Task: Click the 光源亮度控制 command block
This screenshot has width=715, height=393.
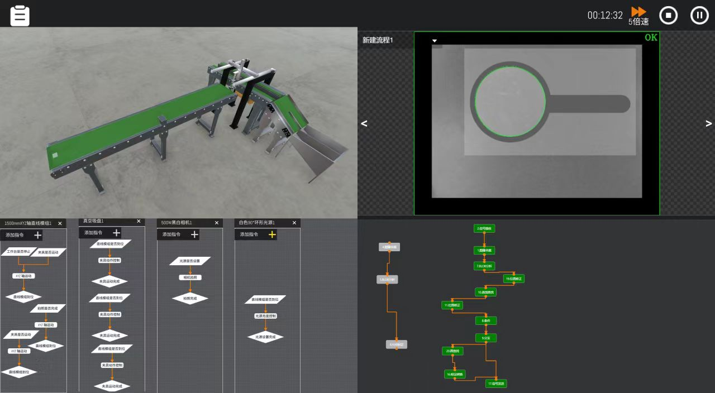Action: pos(265,316)
